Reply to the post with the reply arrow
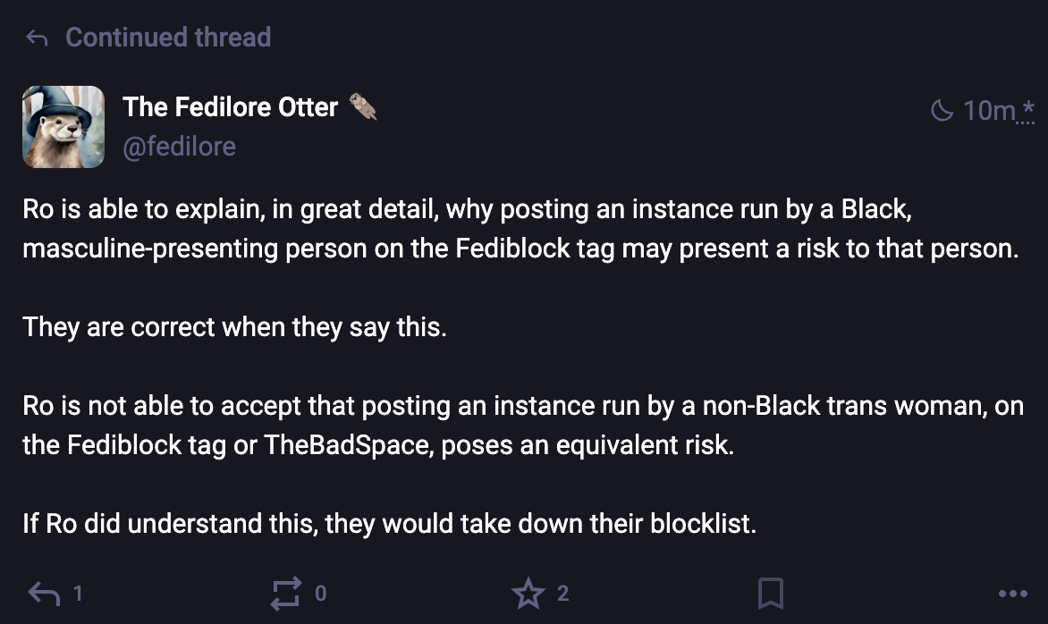 pos(45,593)
